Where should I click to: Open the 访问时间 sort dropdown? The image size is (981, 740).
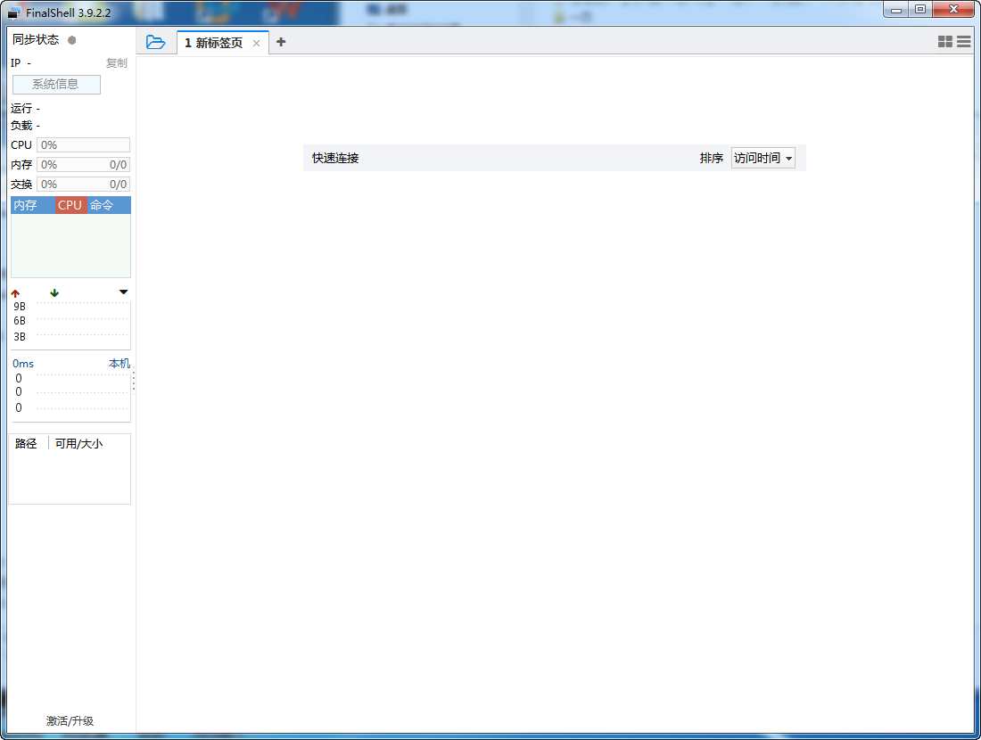point(763,158)
